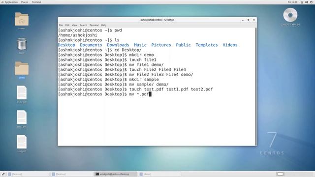Click the 'touch test.pdf test1.pdf test2.pdf' command
The height and width of the screenshot is (177, 315).
click(x=171, y=89)
